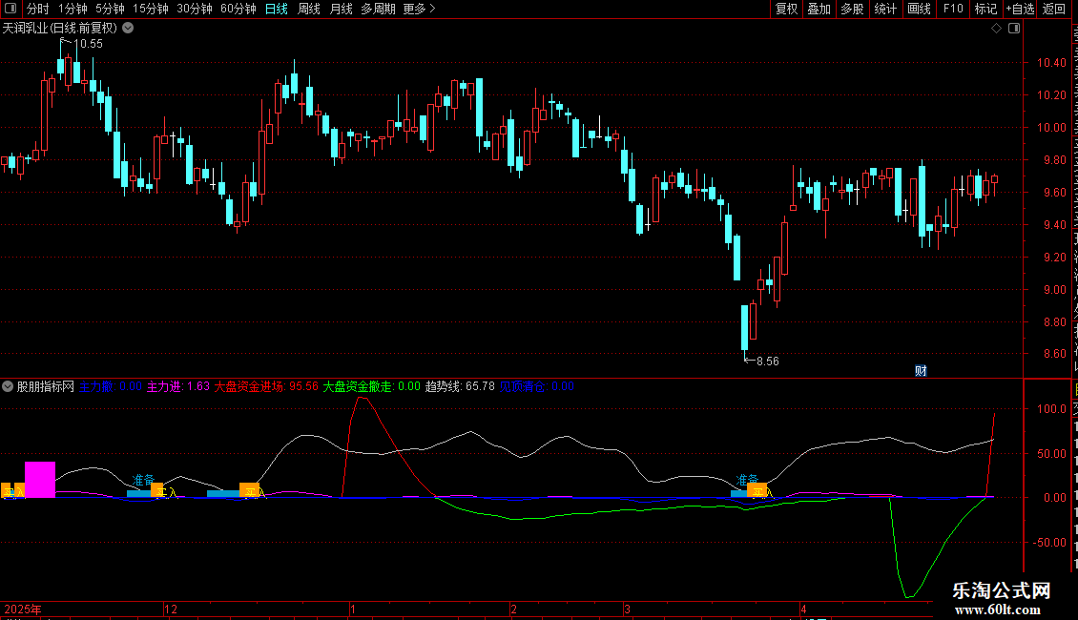Click the panel layout icon at top-left
1078x620 pixels.
[10, 9]
